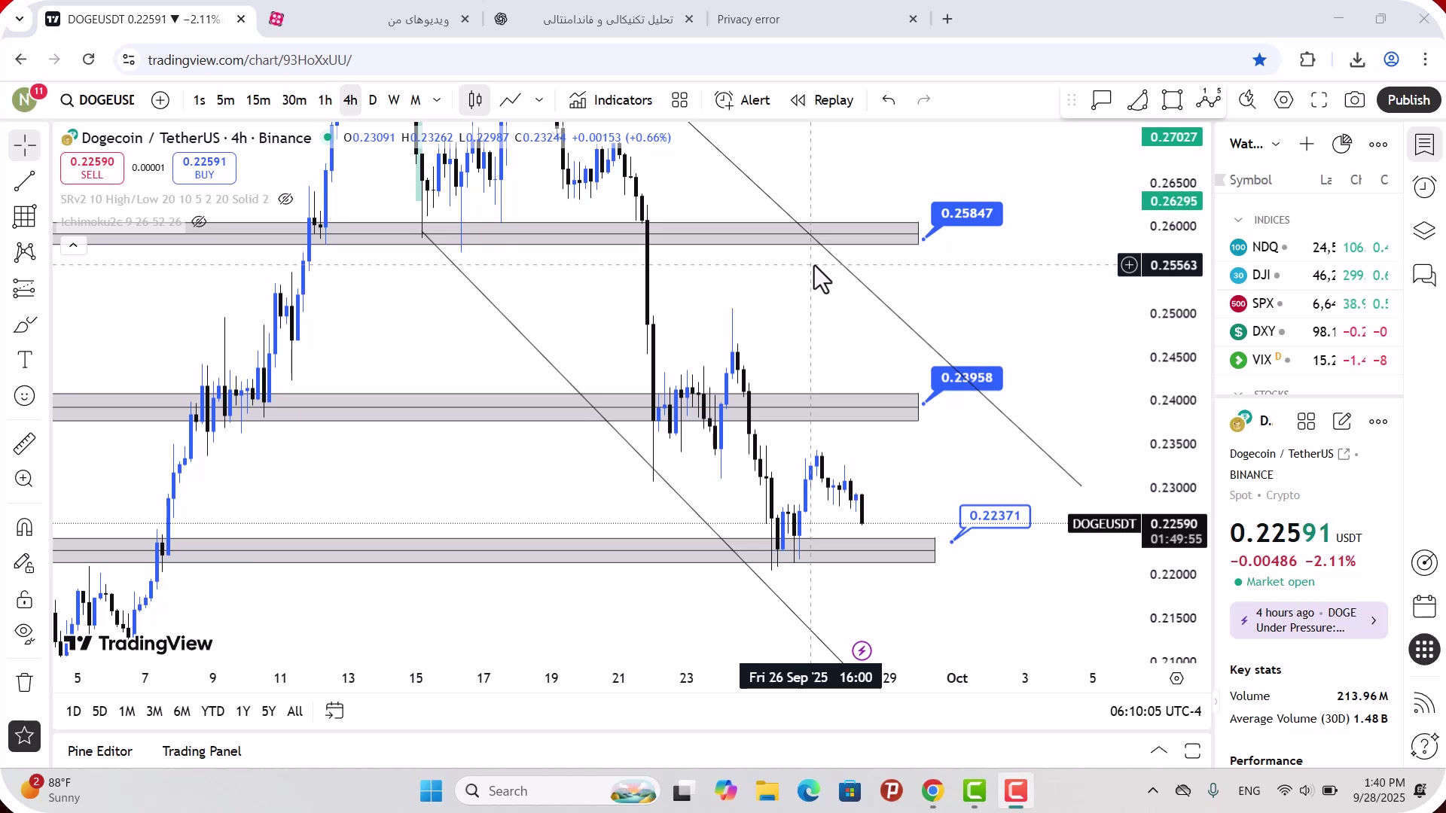This screenshot has height=813, width=1446.
Task: Publish the chart idea
Action: (1408, 100)
